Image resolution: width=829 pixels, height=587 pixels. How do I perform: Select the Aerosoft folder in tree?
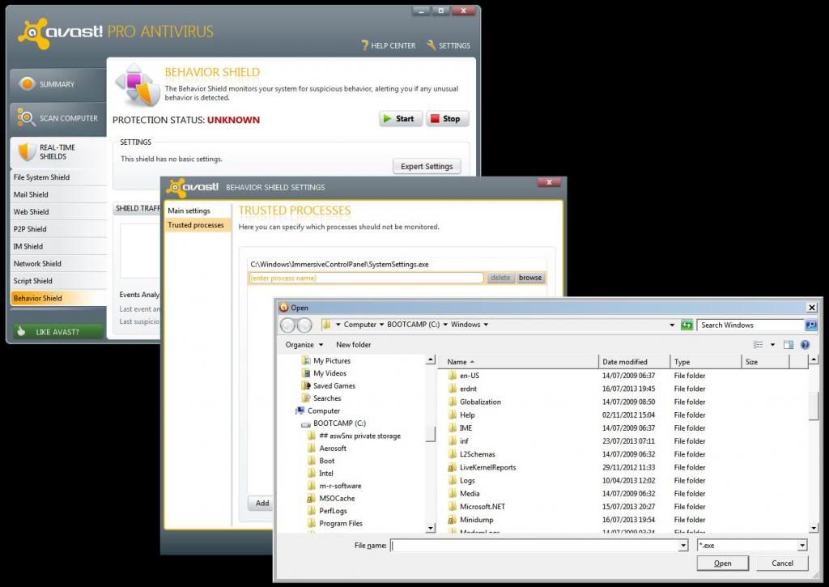tap(333, 448)
